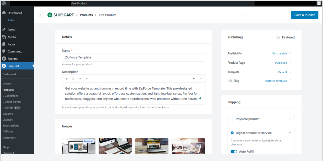This screenshot has height=161, width=323.
Task: Toggle bold formatting in description editor
Action: click(x=67, y=79)
